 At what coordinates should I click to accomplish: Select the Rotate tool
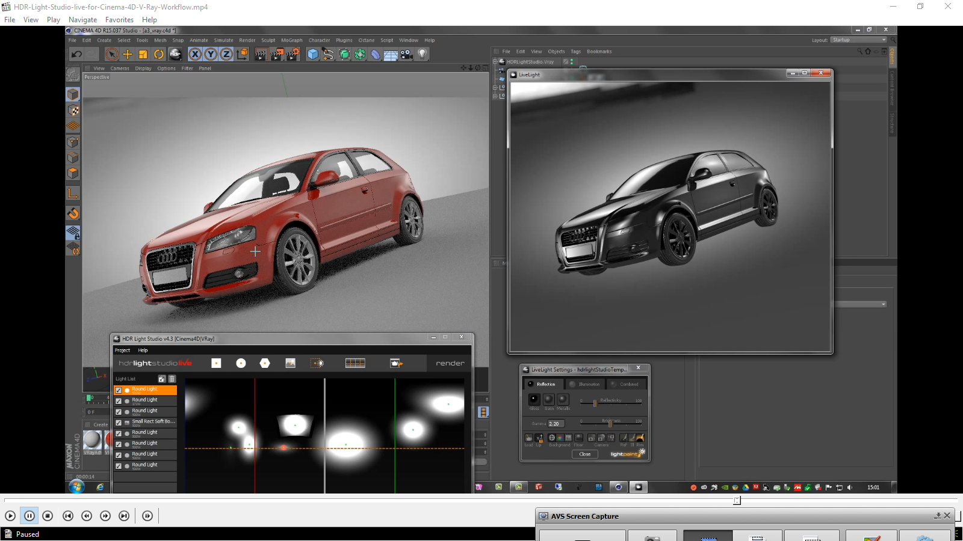[159, 54]
